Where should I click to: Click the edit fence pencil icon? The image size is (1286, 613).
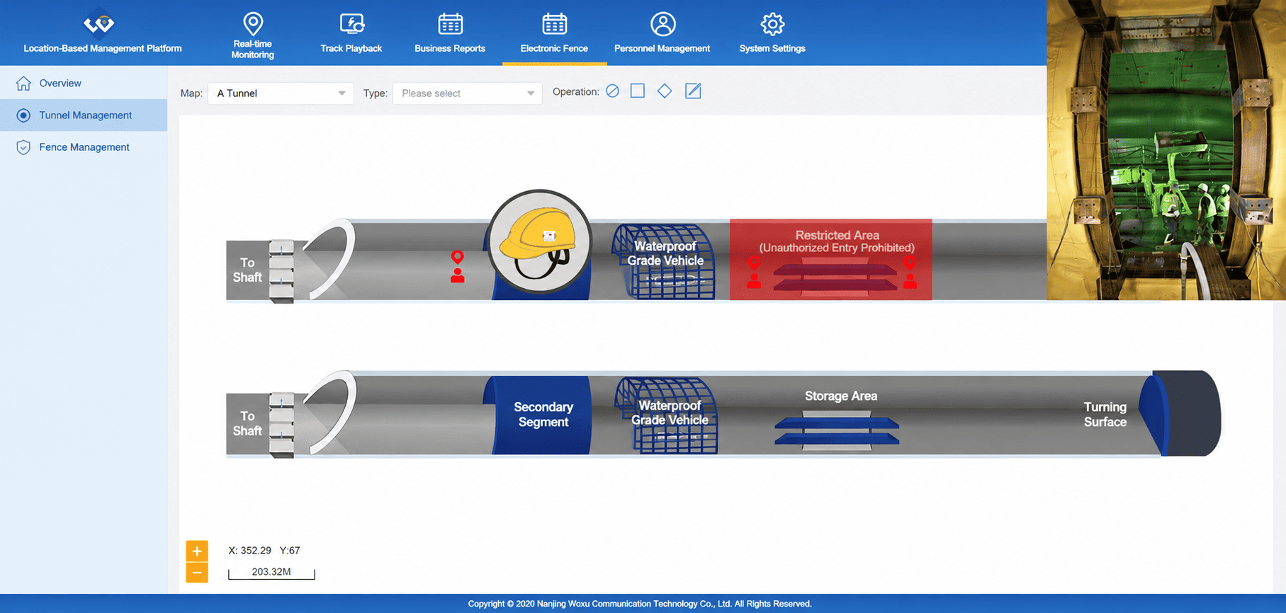693,91
